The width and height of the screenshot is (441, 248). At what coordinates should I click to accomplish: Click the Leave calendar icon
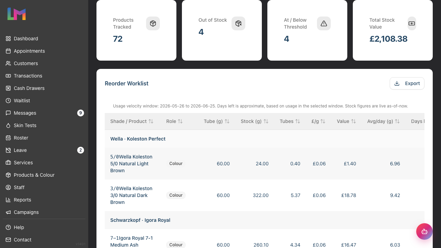click(8, 150)
